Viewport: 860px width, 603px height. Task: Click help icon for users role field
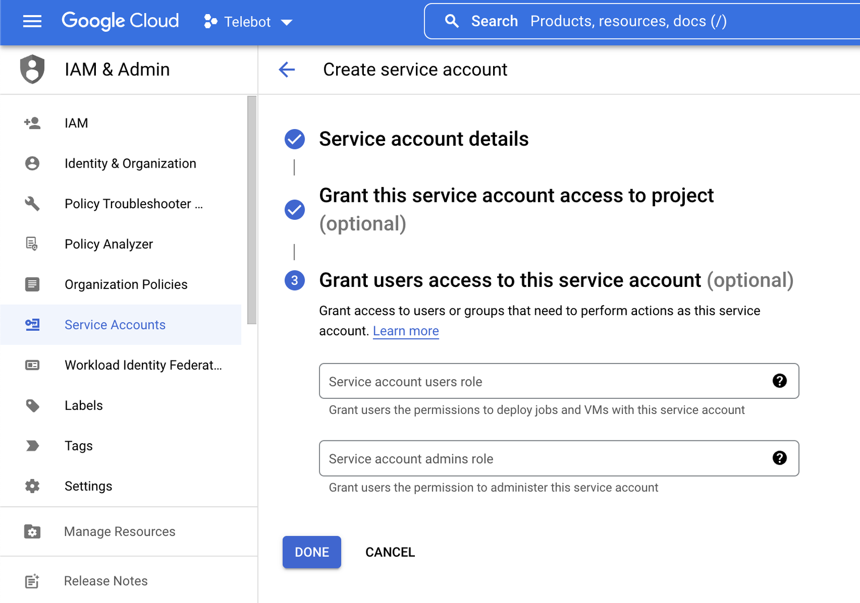pos(779,381)
